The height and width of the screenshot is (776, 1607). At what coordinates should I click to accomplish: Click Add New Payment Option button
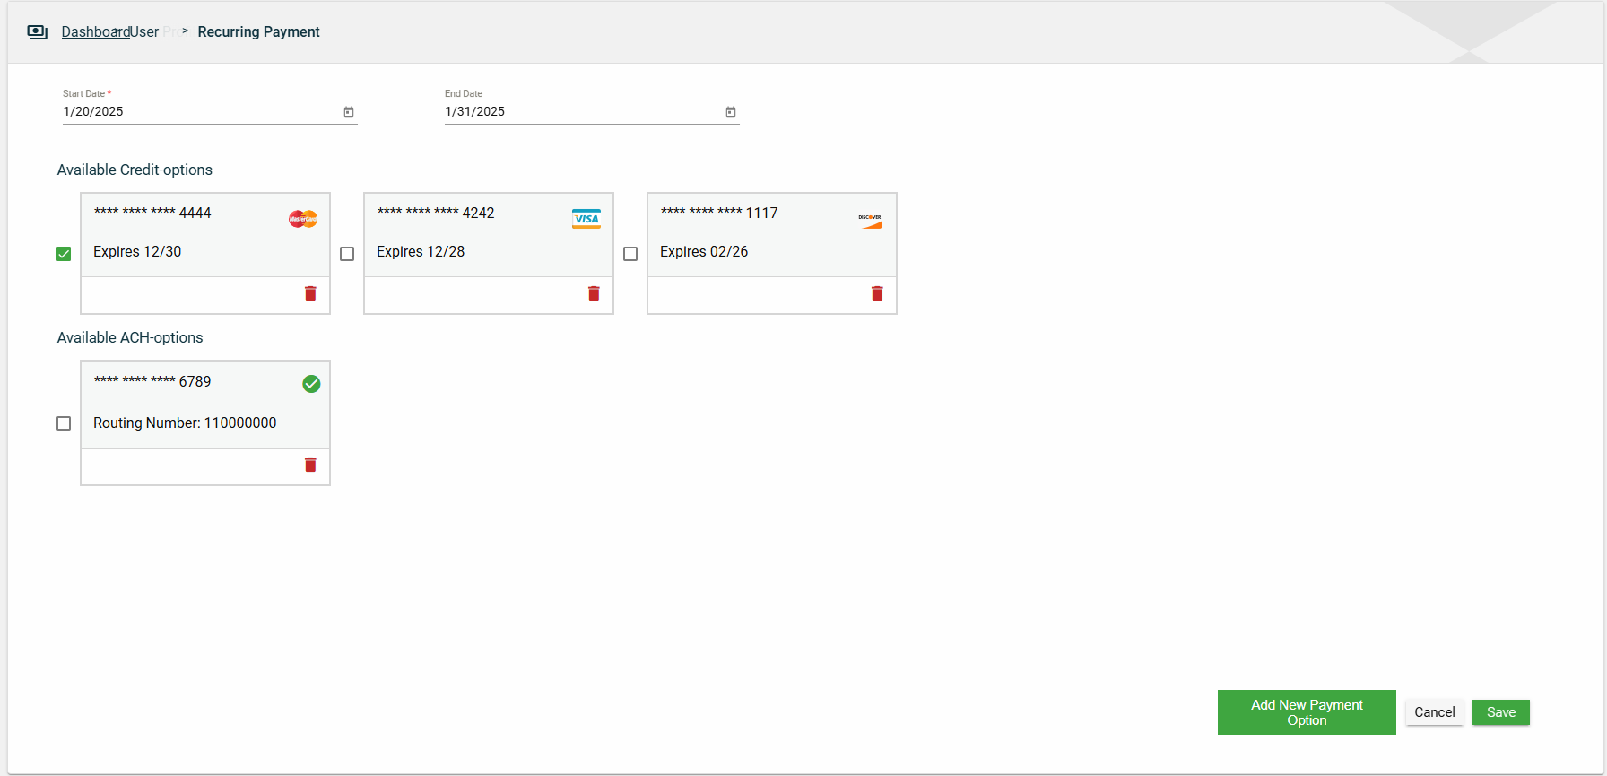1306,712
